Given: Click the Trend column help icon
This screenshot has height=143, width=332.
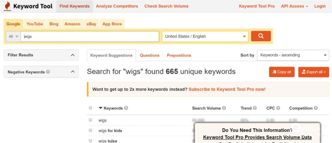Looking at the screenshot, I should 255,108.
